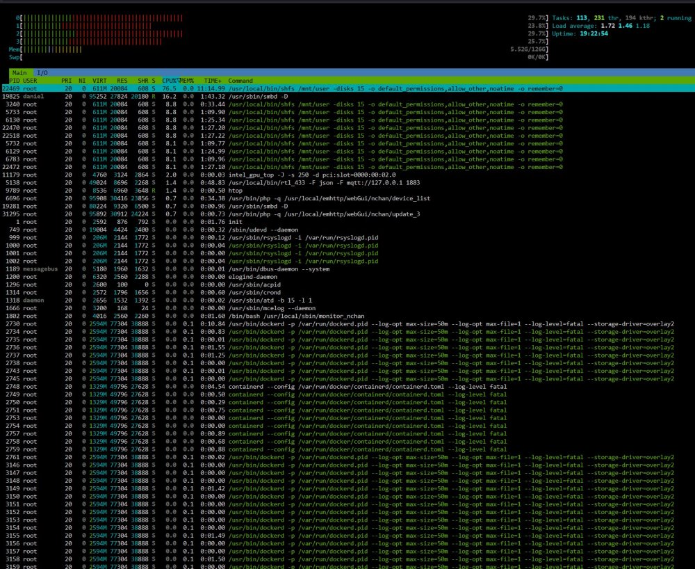This screenshot has height=569, width=695.
Task: Select the intel_gpu_top process row
Action: click(x=347, y=175)
